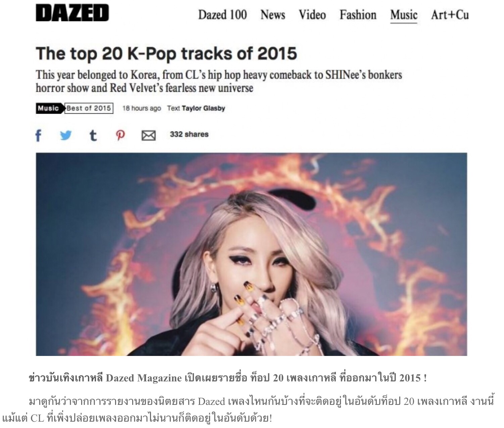
Task: Click the 332 shares counter
Action: [189, 134]
